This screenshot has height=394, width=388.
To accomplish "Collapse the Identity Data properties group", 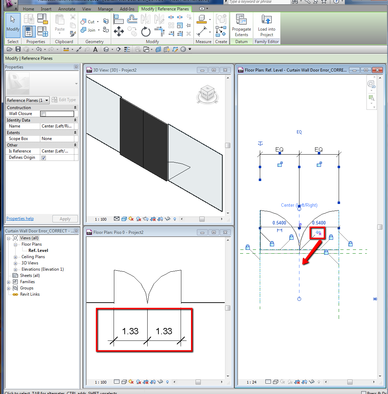I will (x=75, y=120).
